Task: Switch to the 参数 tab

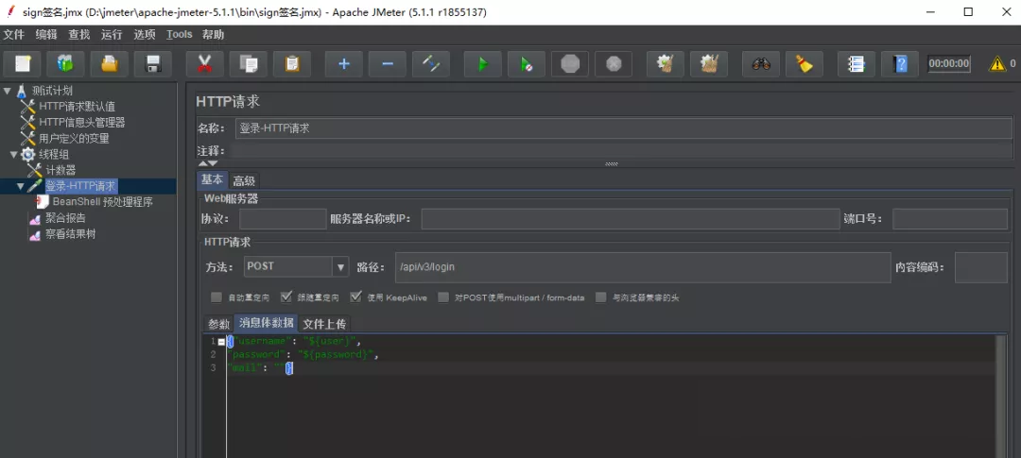Action: tap(218, 323)
